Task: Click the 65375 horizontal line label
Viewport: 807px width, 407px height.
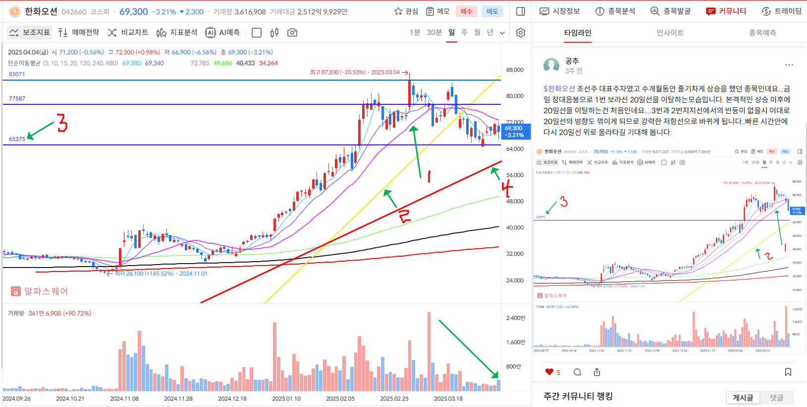Action: click(x=17, y=139)
